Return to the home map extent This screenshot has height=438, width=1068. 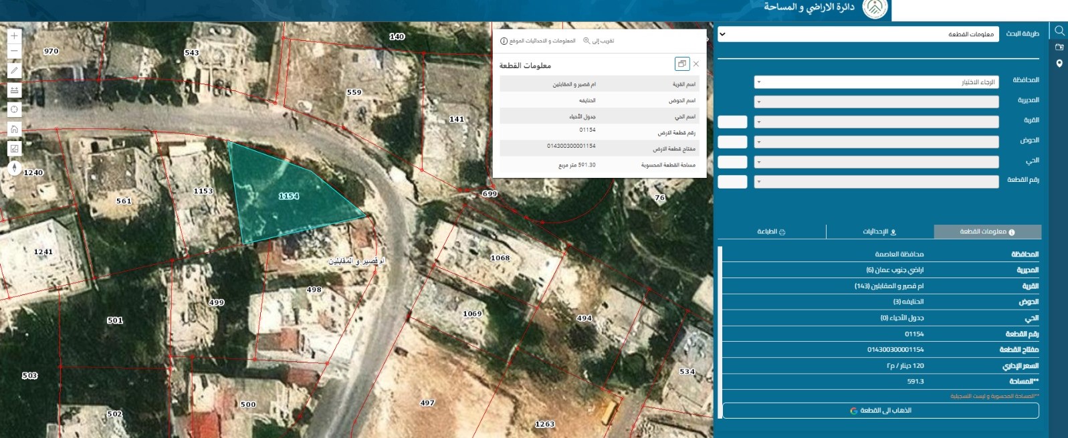14,129
